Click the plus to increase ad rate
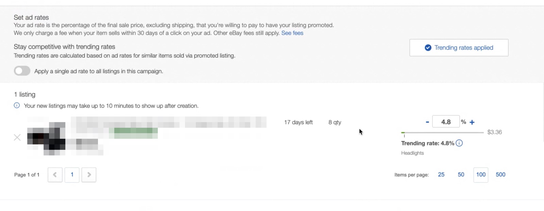This screenshot has width=544, height=211. tap(472, 121)
